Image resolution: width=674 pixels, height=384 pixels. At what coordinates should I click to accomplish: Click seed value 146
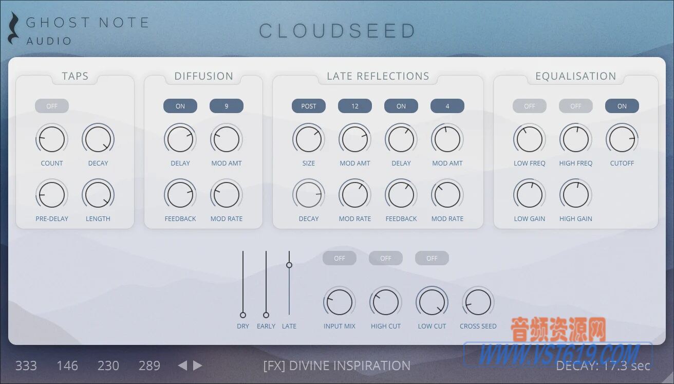point(67,365)
